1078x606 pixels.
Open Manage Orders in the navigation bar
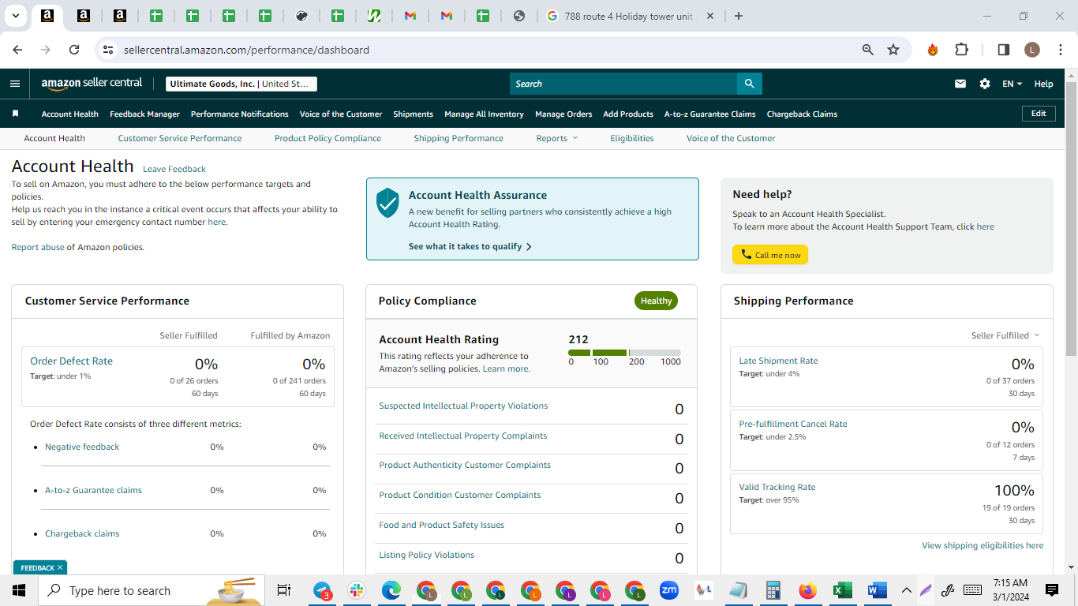[x=563, y=114]
